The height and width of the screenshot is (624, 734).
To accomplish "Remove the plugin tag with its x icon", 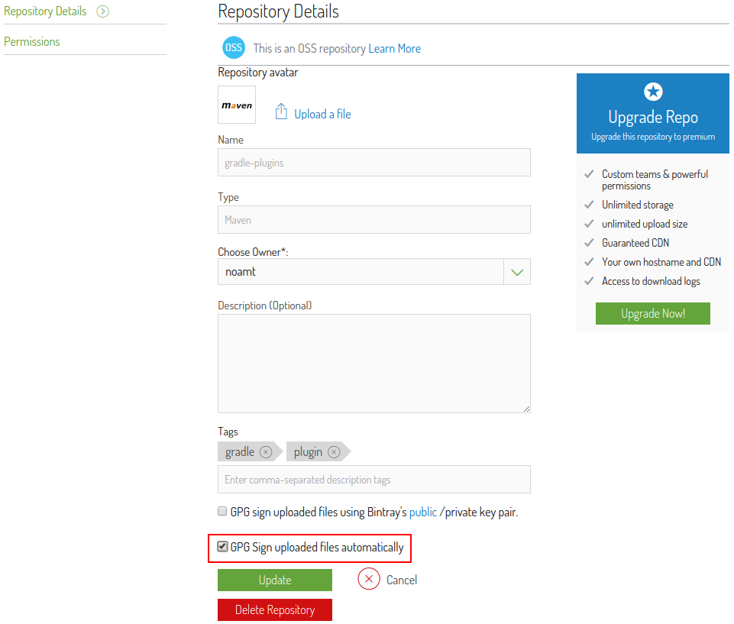I will pyautogui.click(x=334, y=452).
